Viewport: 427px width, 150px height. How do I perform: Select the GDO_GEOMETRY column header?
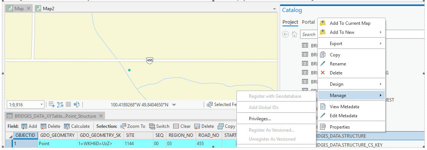[58, 135]
